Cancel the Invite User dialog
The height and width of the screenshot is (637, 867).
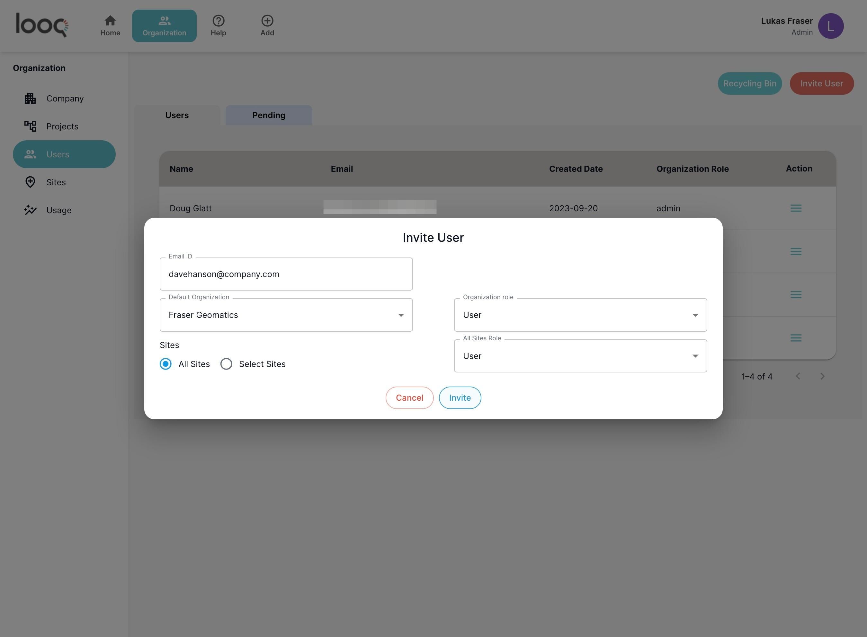409,398
